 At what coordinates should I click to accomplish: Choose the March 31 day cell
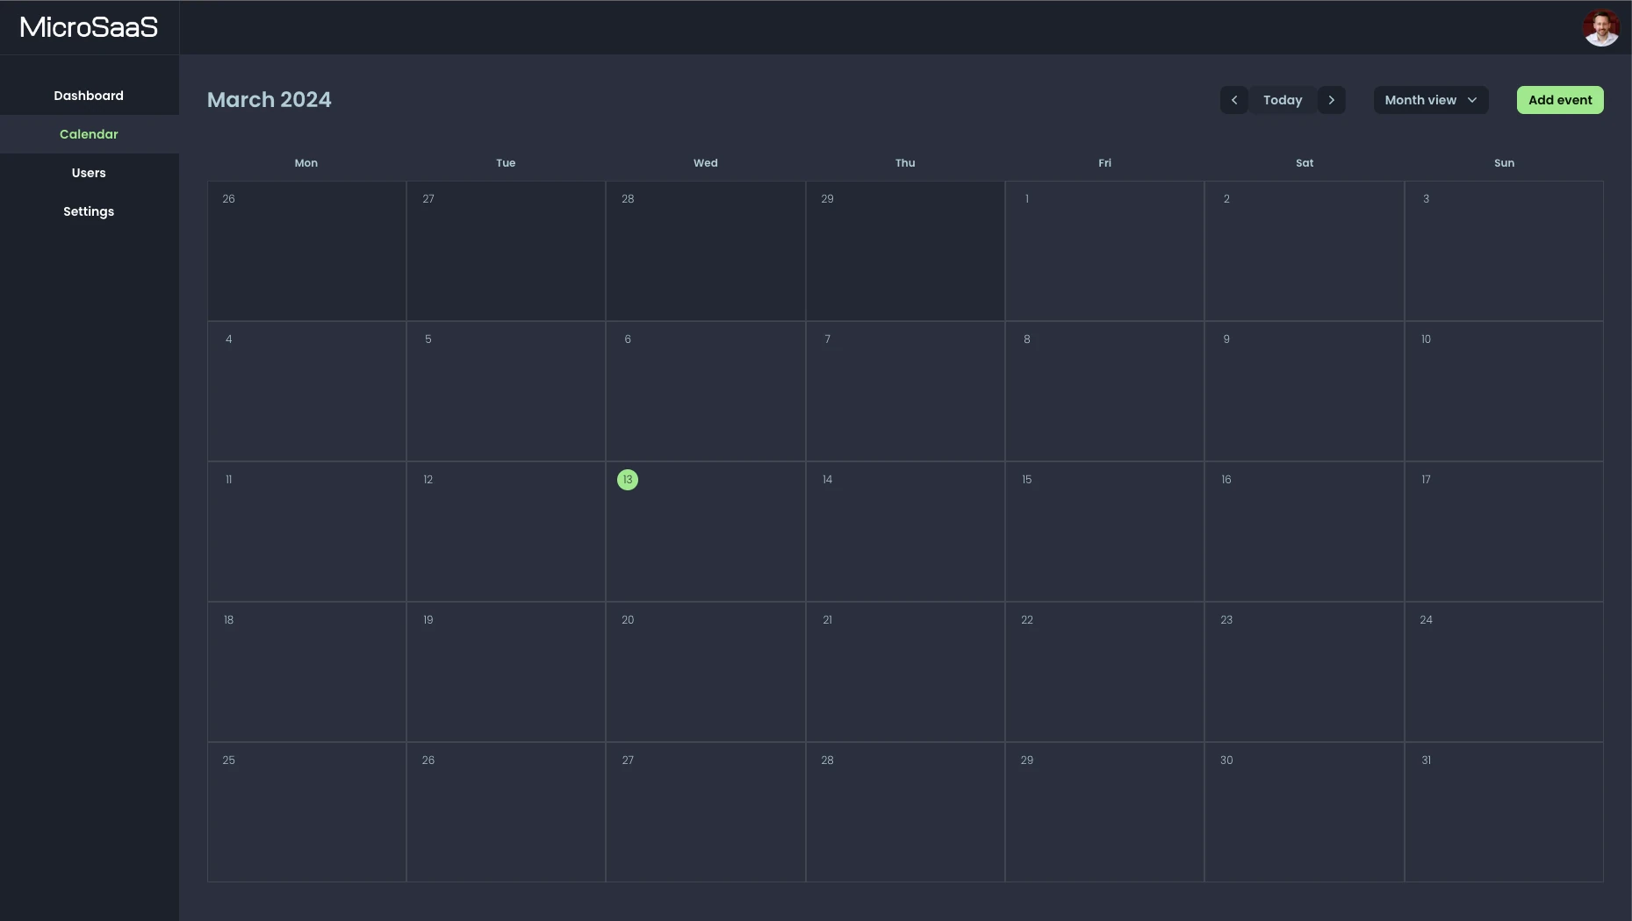click(1503, 812)
